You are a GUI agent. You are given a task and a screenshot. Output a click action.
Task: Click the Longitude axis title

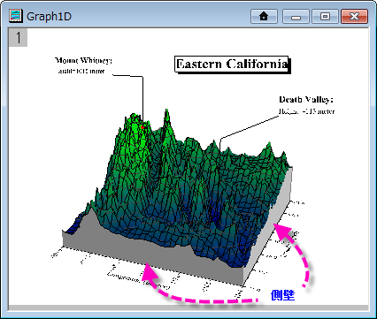pos(138,281)
